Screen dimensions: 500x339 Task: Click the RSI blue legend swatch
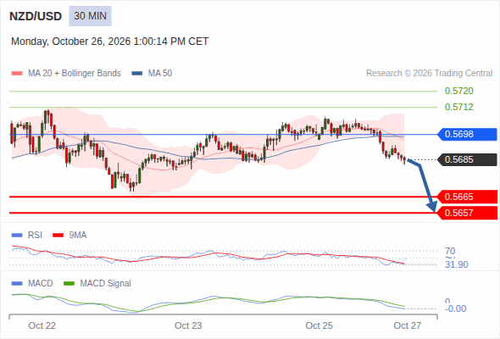17,236
